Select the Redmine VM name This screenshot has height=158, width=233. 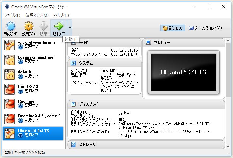[x=26, y=101]
